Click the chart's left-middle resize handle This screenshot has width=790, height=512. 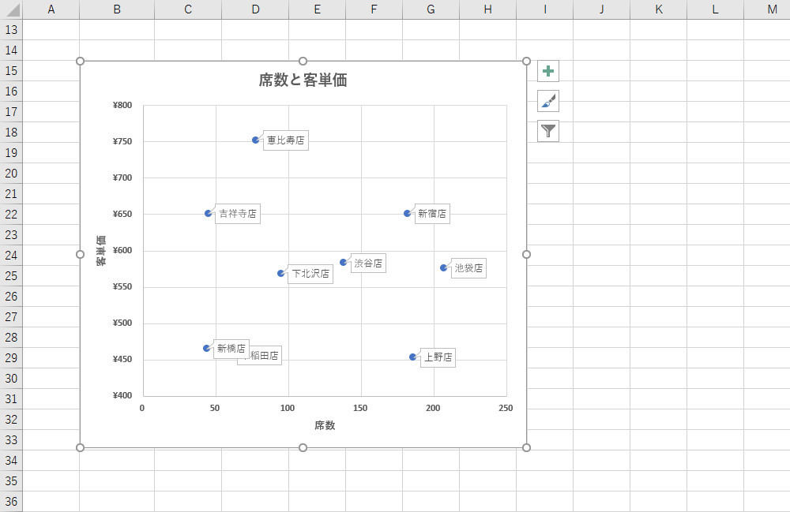tap(80, 255)
